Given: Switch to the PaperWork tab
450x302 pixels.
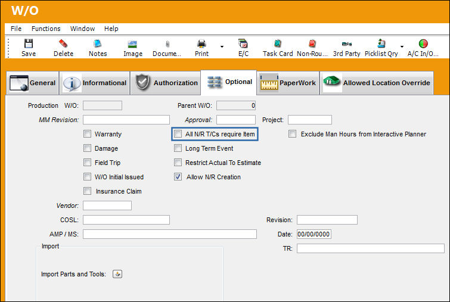Looking at the screenshot, I should point(288,83).
